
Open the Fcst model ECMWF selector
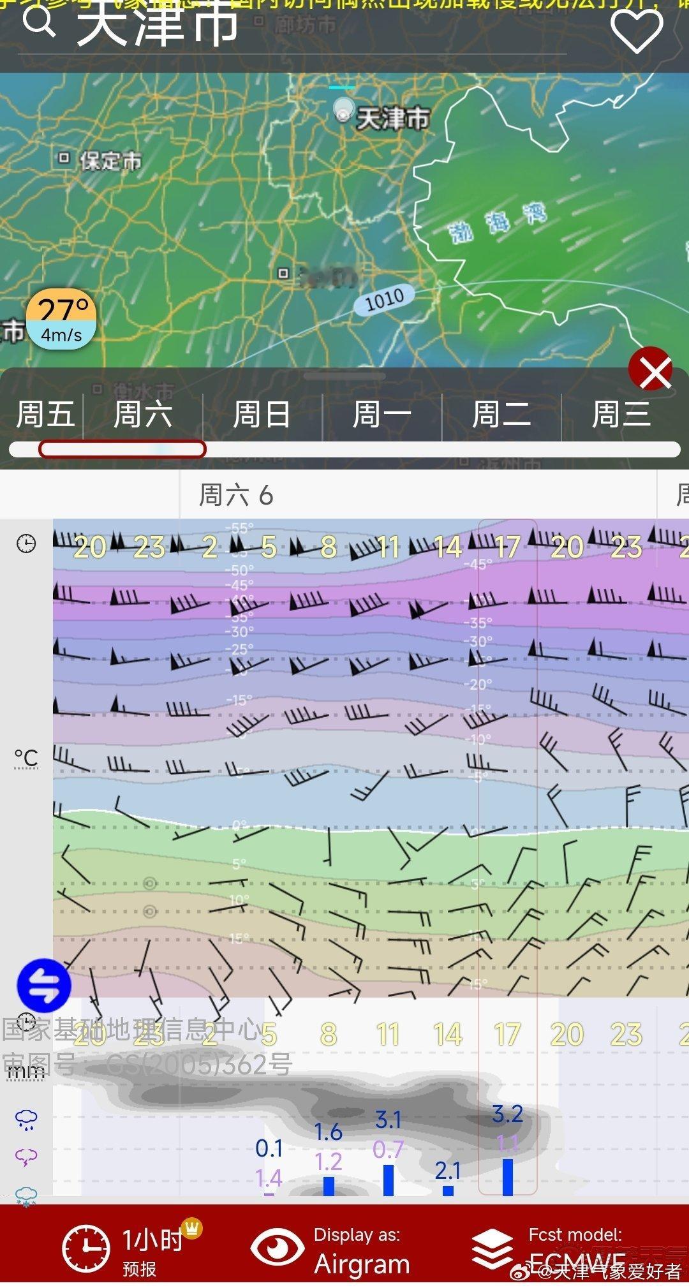(x=549, y=1250)
